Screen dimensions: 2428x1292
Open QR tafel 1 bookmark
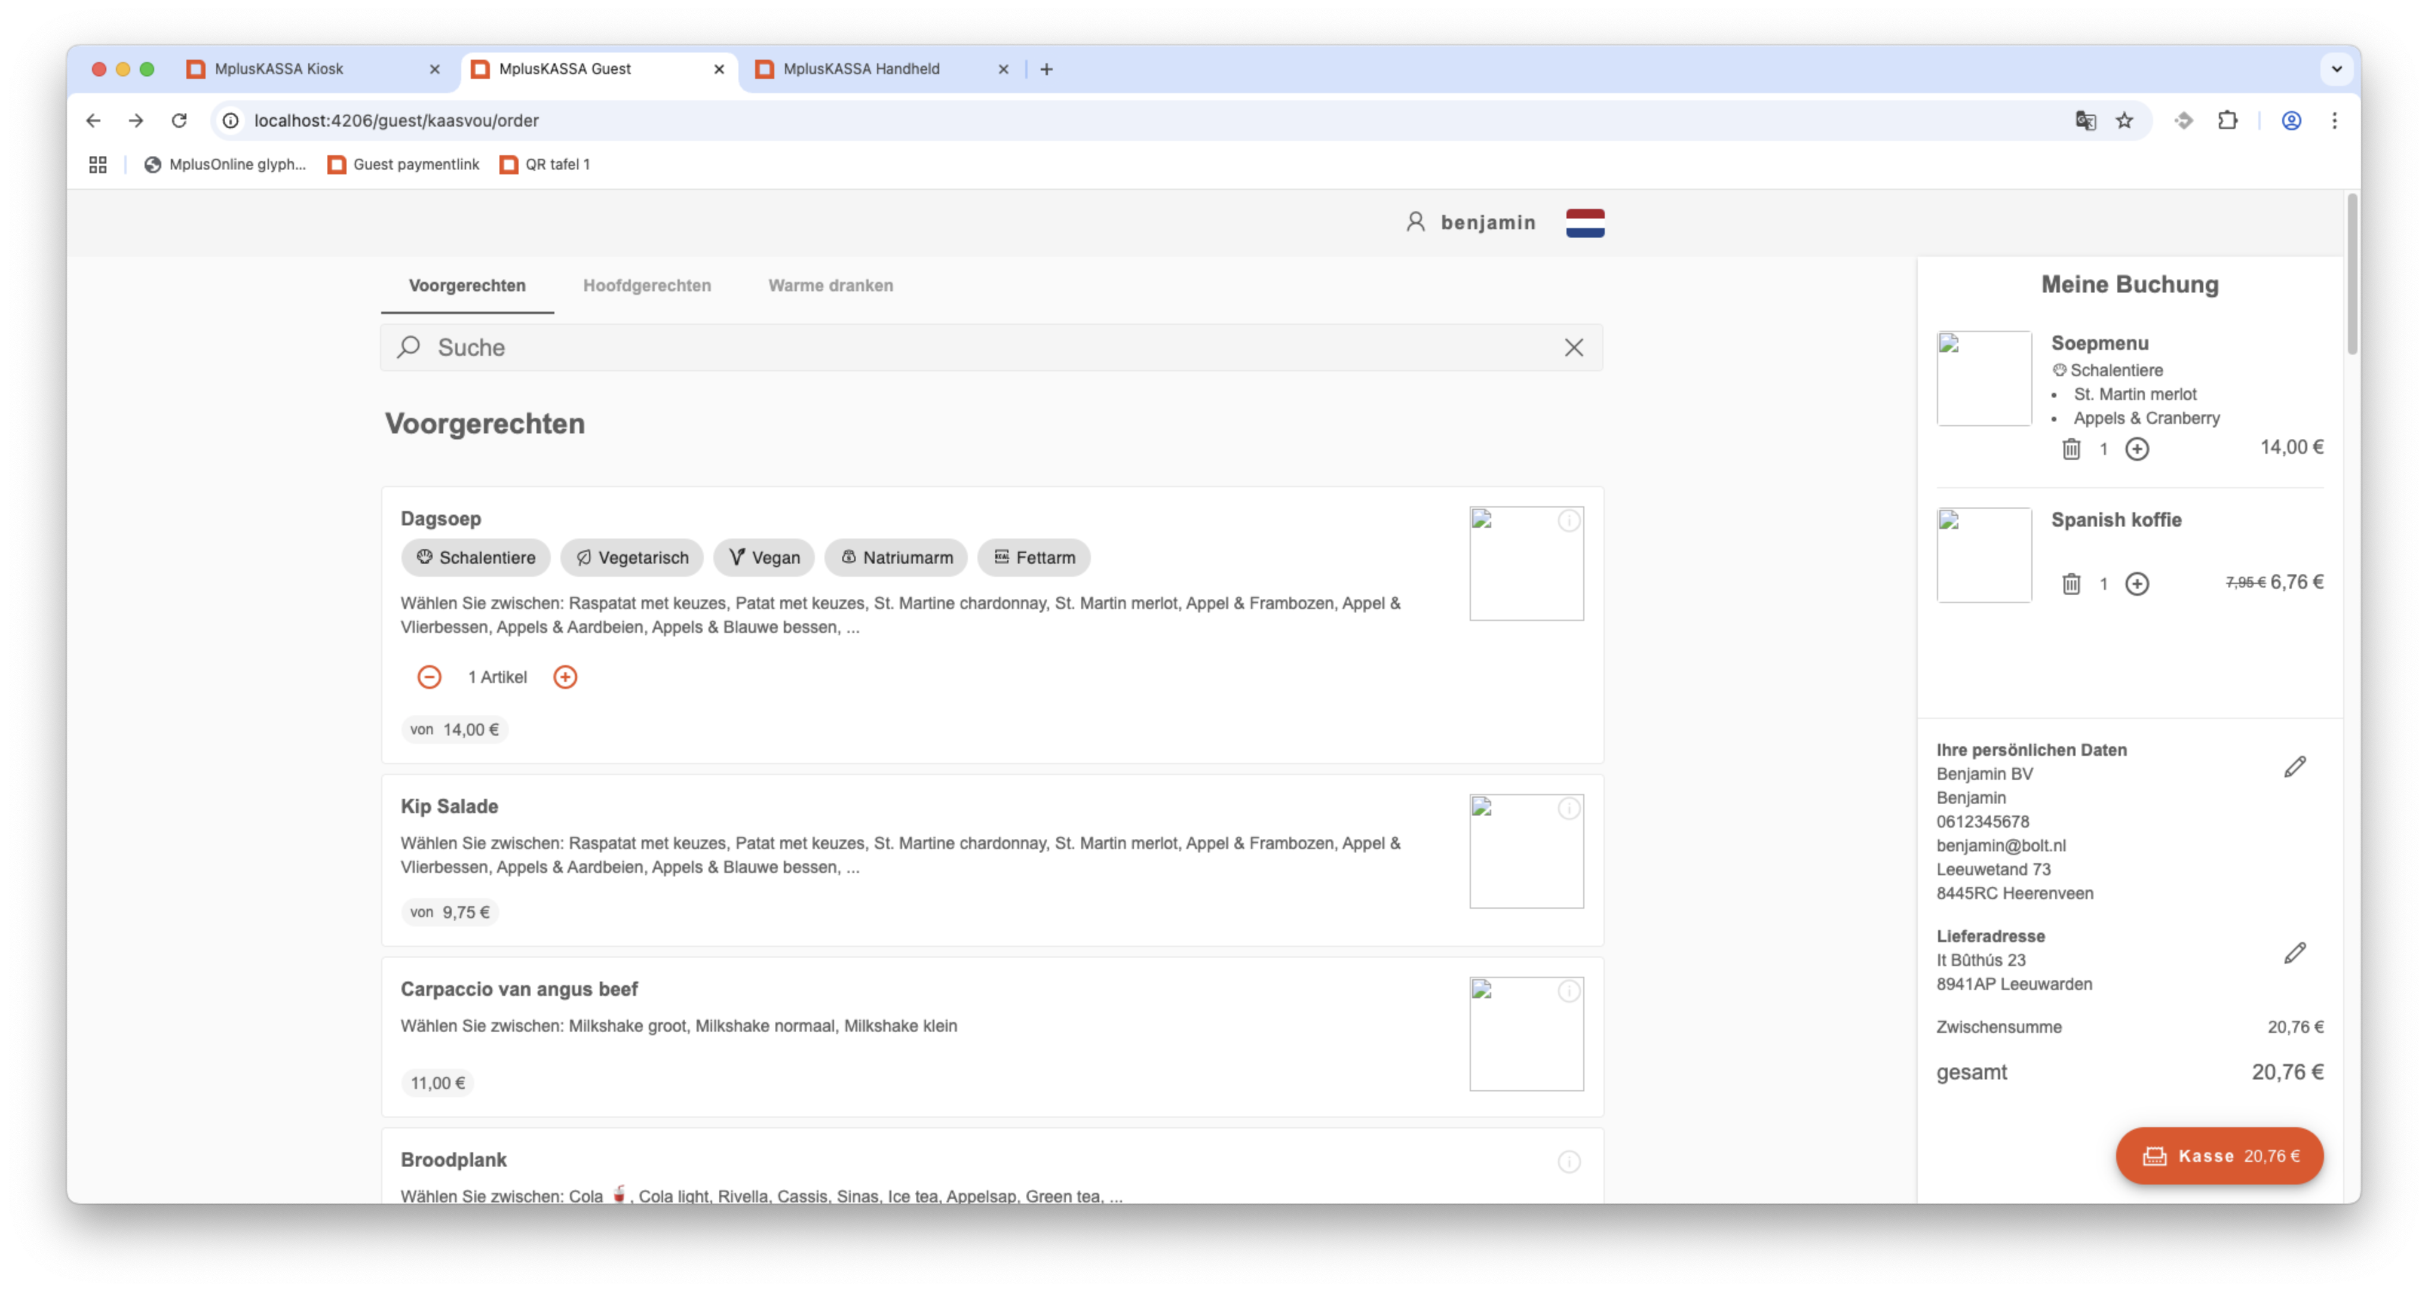coord(545,165)
